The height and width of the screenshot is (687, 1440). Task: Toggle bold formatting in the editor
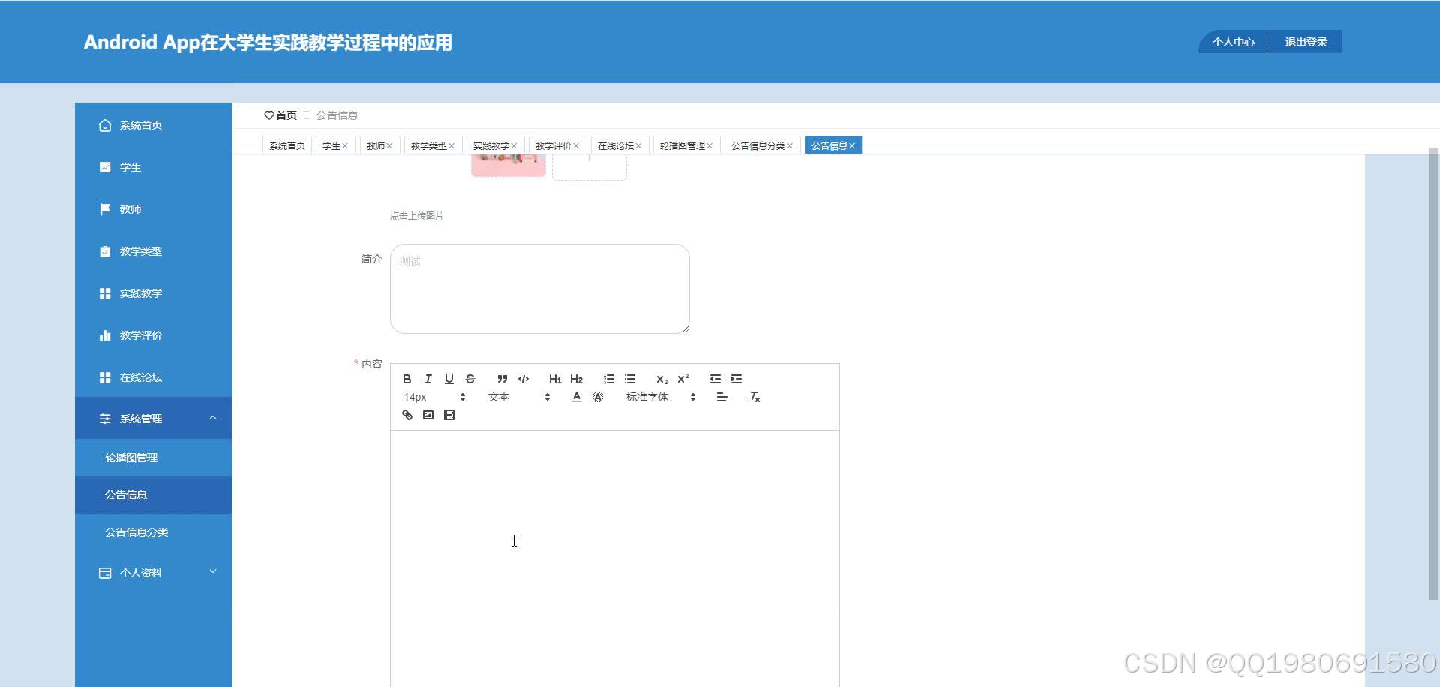(x=407, y=379)
